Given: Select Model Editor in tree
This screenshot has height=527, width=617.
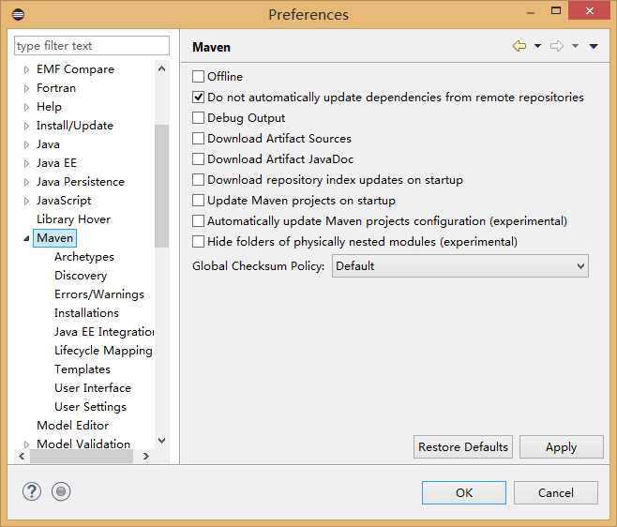Looking at the screenshot, I should [x=73, y=426].
